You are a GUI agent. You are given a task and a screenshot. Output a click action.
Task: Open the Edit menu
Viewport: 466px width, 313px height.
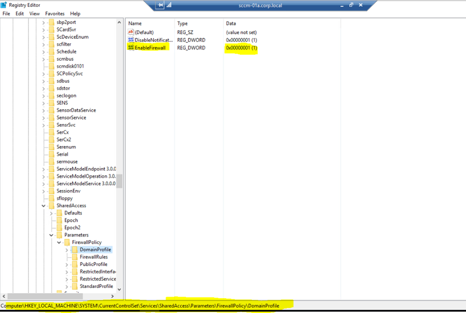tap(20, 14)
